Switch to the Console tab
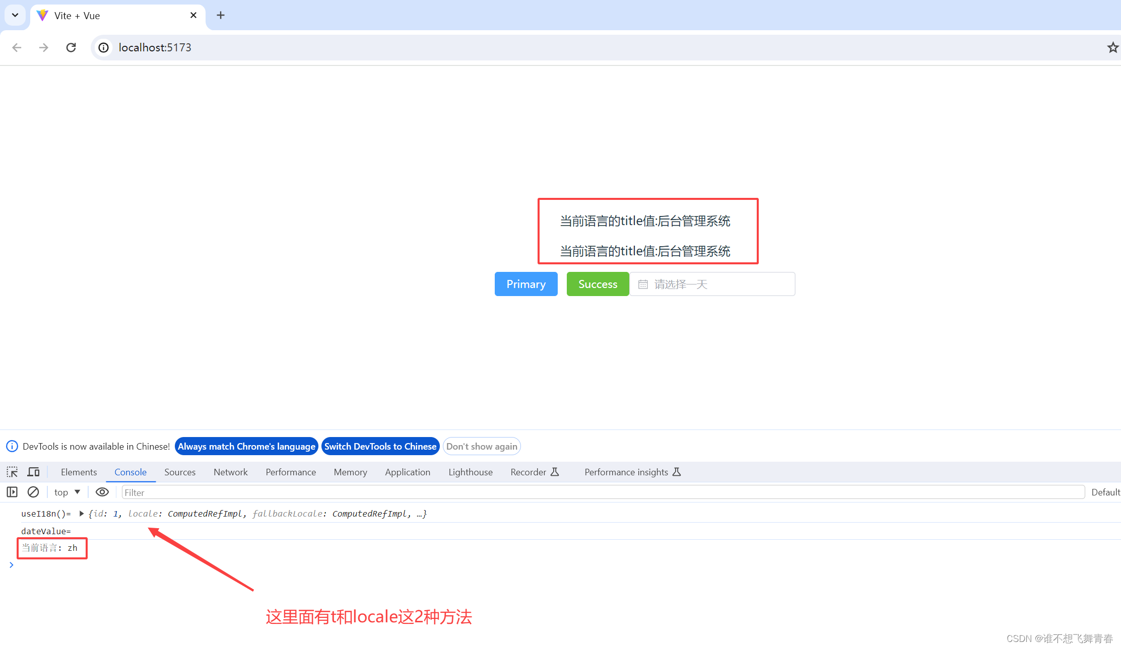 (130, 472)
